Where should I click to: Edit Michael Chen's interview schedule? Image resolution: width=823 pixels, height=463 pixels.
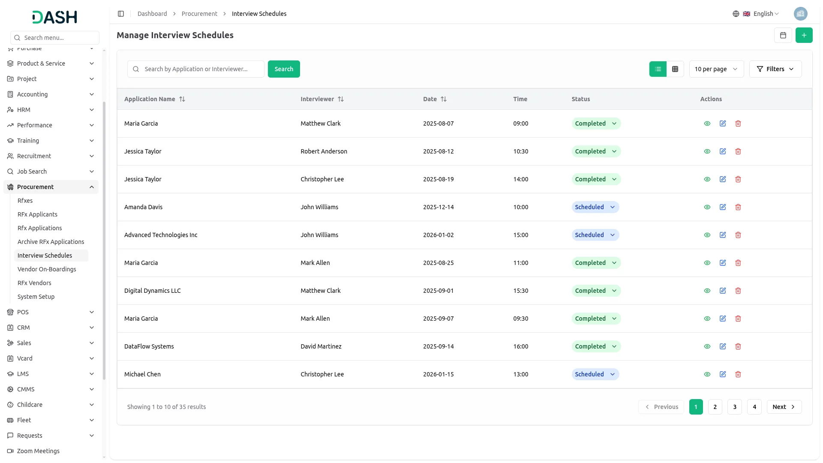pyautogui.click(x=722, y=374)
